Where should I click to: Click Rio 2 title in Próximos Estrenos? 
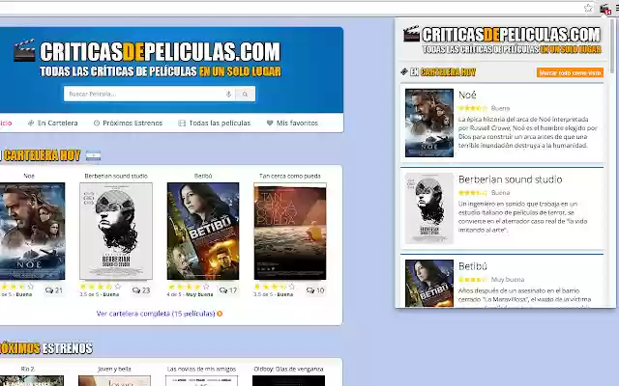28,369
